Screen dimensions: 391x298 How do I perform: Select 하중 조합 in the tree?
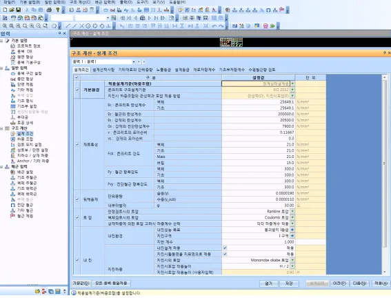[25, 139]
